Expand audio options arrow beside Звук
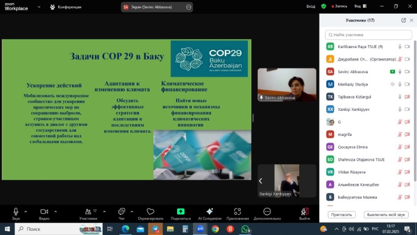Image resolution: width=417 pixels, height=235 pixels. (26, 211)
